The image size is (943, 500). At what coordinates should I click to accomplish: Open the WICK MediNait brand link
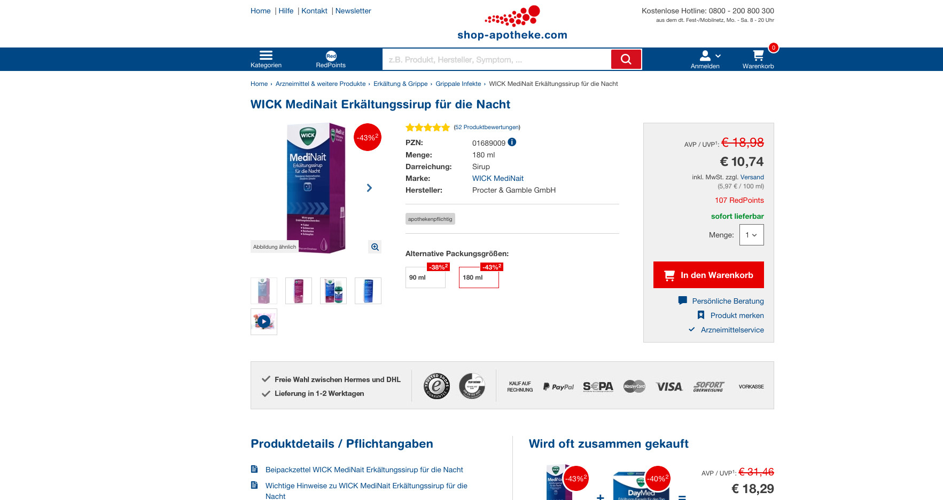click(497, 178)
